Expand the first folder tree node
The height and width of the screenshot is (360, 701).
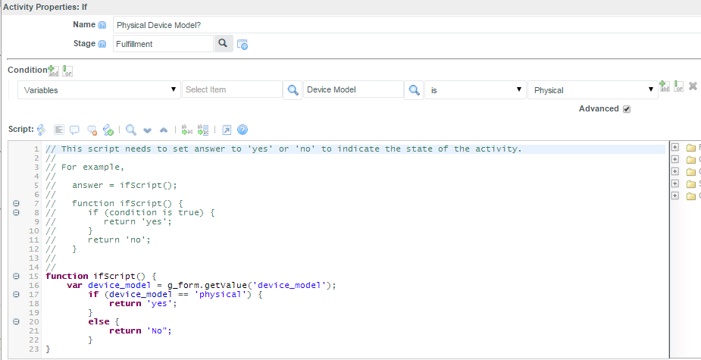click(x=675, y=148)
